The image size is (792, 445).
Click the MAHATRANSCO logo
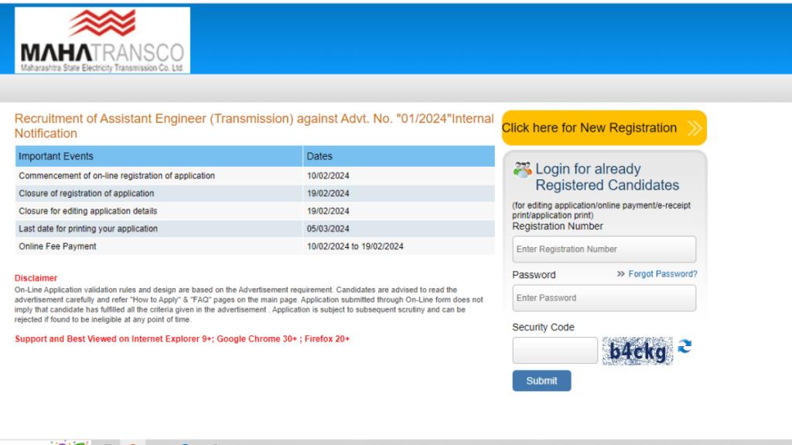(x=102, y=41)
